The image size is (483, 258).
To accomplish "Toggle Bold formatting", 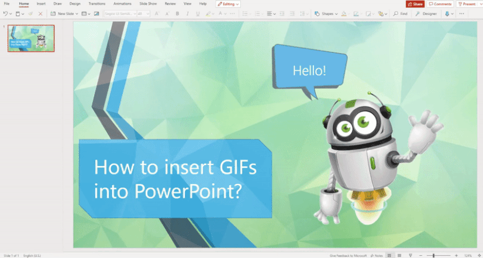I will [x=178, y=13].
